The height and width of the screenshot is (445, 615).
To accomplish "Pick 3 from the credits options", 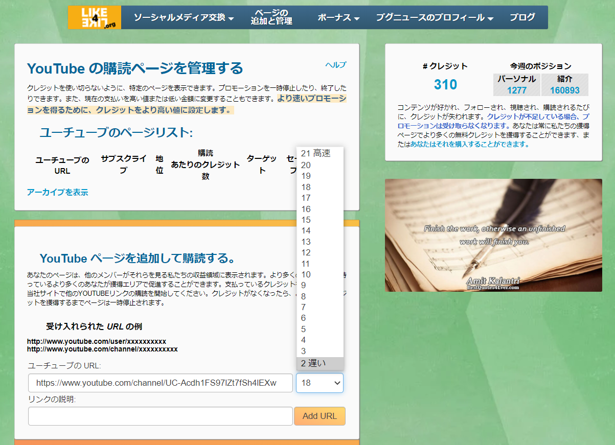I will [x=320, y=352].
